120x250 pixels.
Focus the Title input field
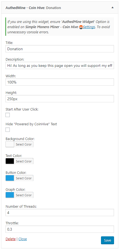tap(60, 49)
